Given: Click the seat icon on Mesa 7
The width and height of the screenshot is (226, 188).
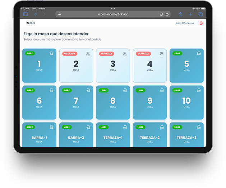Looking at the screenshot, I should [x=88, y=90].
